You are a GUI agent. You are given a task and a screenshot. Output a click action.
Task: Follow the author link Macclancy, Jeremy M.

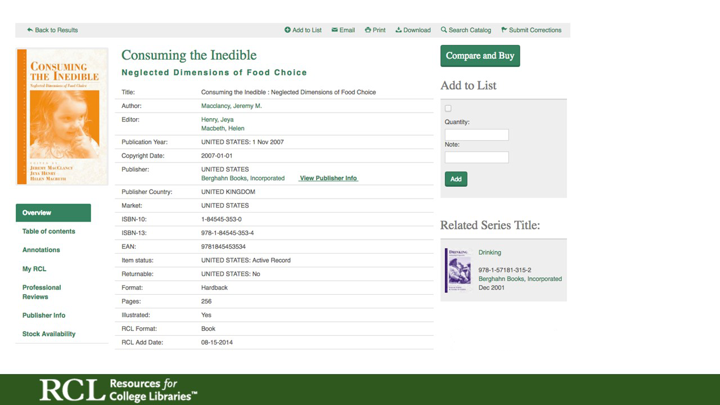tap(231, 106)
